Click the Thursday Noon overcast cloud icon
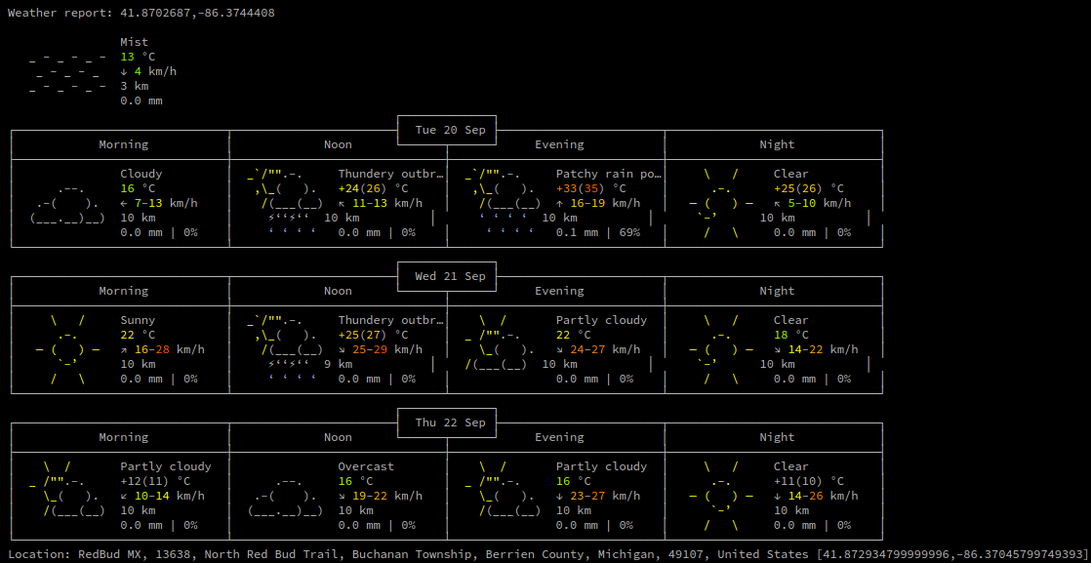The image size is (1091, 563). pyautogui.click(x=285, y=497)
